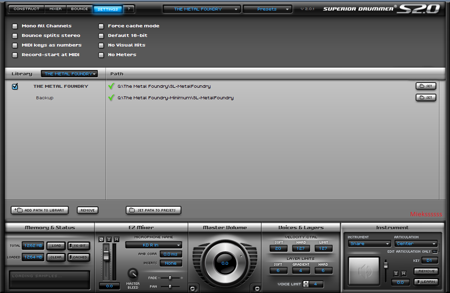Mute the EZ Mixer microphone channel
The height and width of the screenshot is (293, 450).
click(116, 239)
